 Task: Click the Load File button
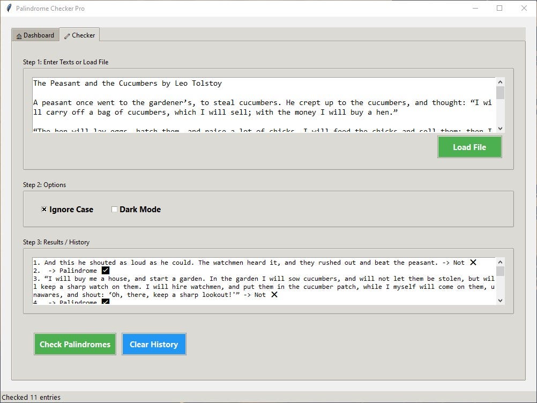click(x=469, y=147)
